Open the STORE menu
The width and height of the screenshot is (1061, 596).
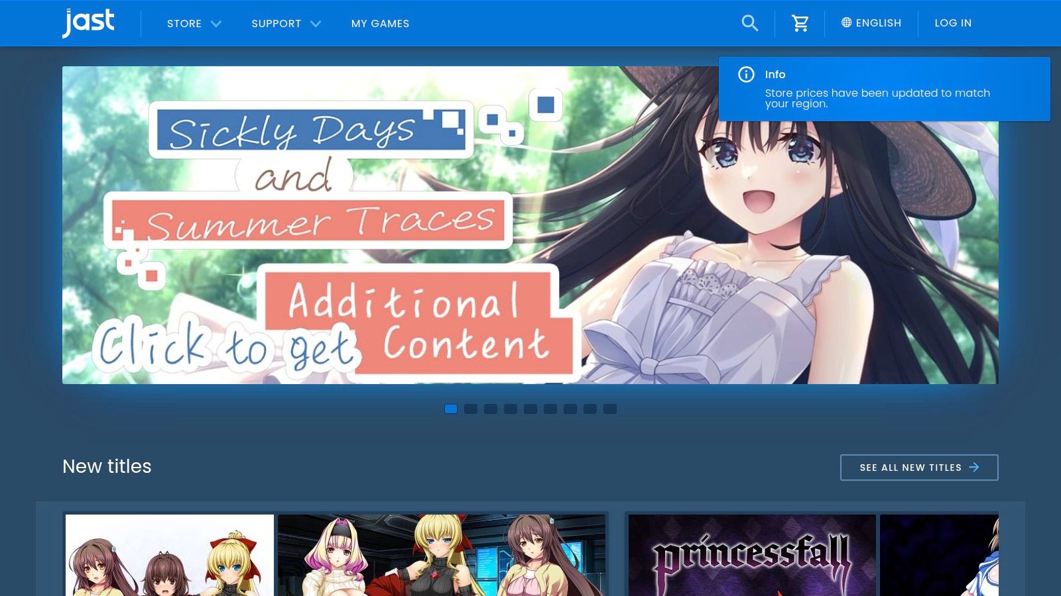[184, 24]
